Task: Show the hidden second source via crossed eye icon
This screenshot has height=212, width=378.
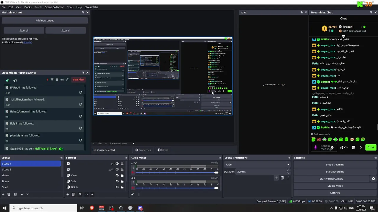Action: (x=117, y=170)
